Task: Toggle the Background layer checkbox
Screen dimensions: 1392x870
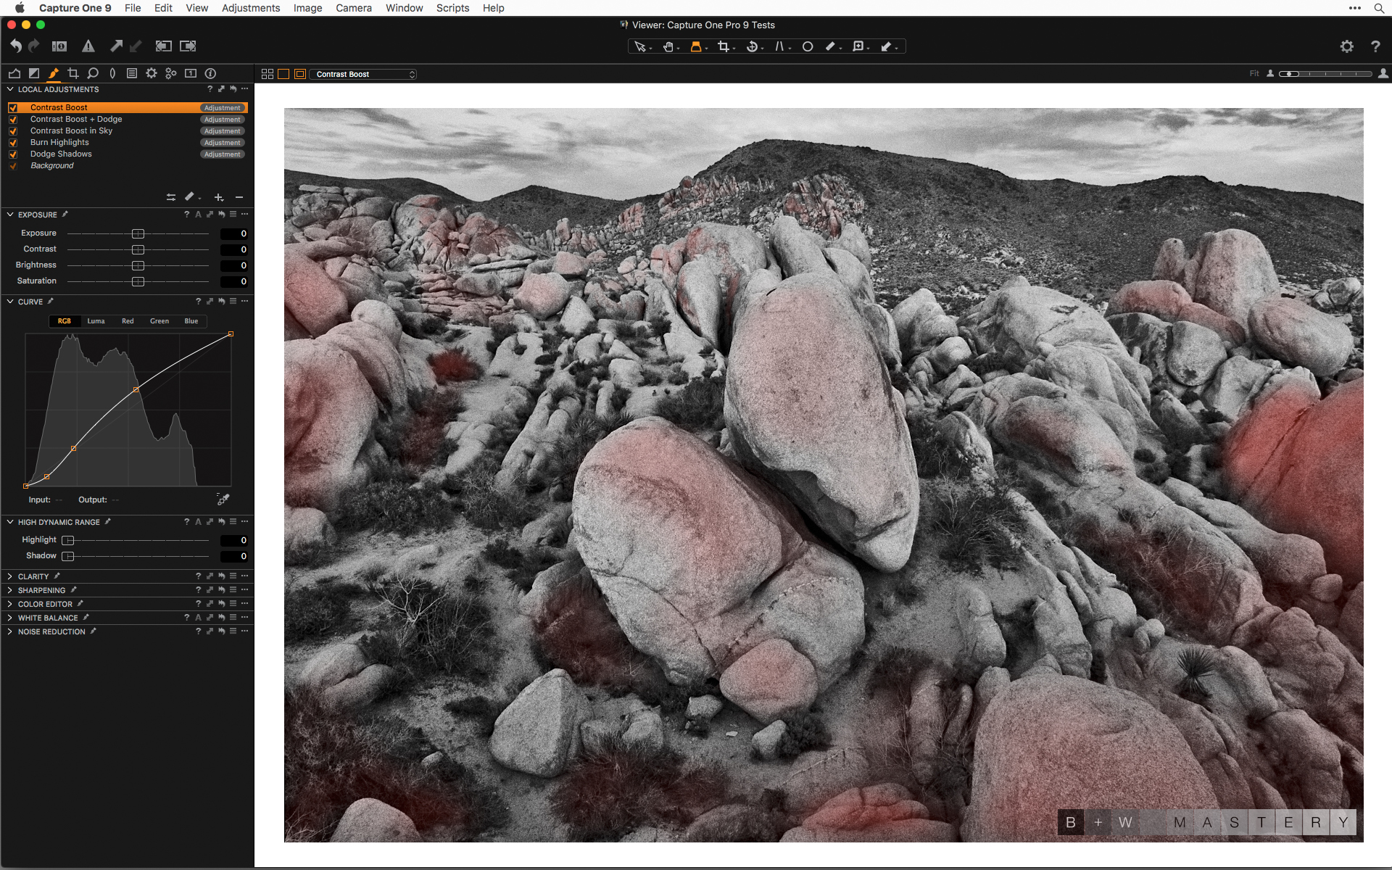Action: coord(13,166)
